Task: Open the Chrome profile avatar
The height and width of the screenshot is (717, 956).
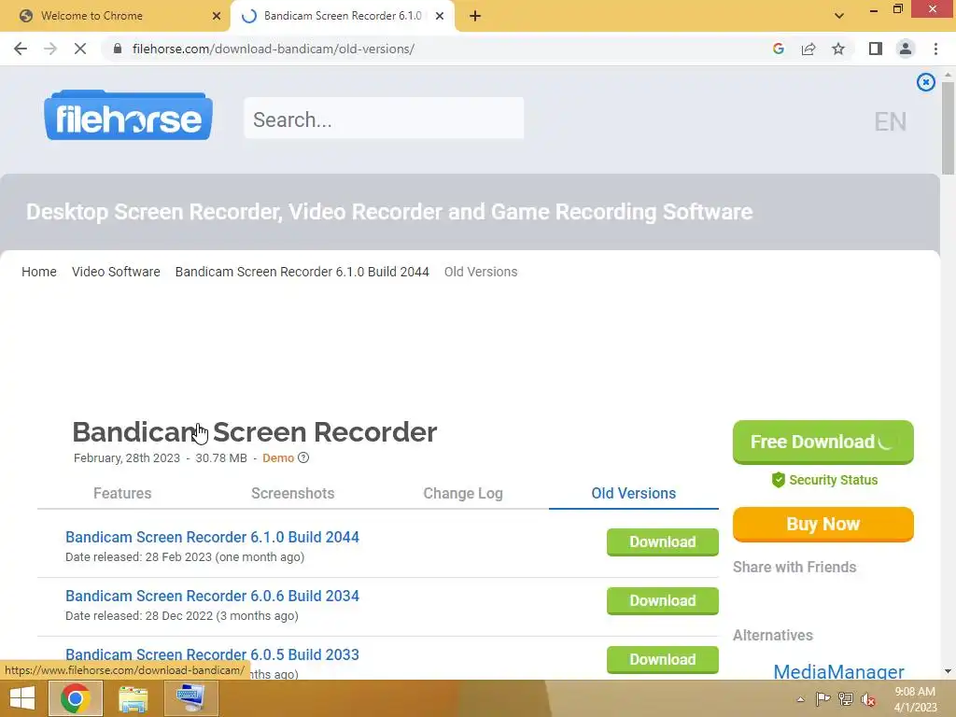Action: [x=906, y=49]
